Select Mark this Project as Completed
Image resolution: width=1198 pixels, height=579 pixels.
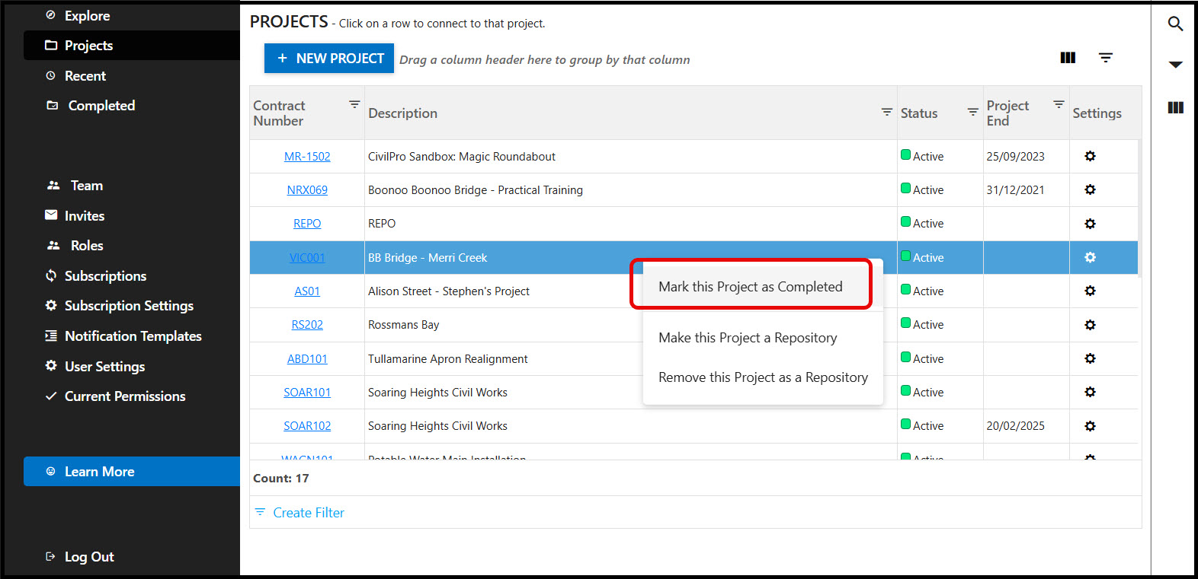pyautogui.click(x=750, y=287)
